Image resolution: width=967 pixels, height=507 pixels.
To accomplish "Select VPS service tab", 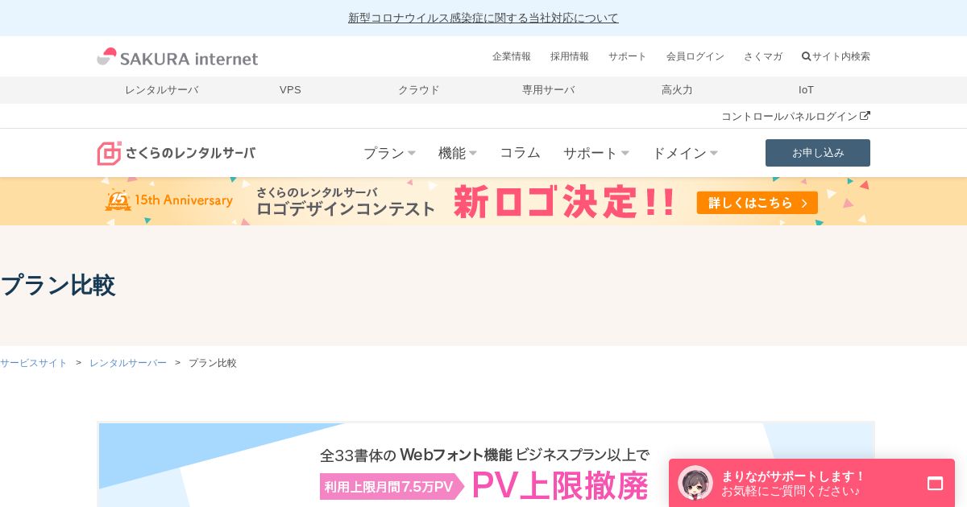I will 290,90.
